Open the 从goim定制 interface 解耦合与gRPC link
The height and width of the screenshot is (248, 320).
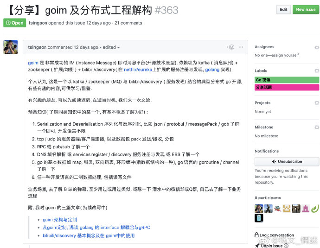tap(96, 228)
